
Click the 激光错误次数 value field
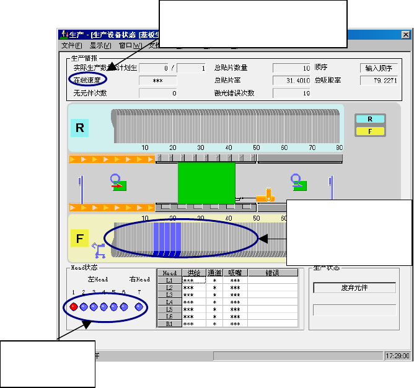click(x=291, y=93)
